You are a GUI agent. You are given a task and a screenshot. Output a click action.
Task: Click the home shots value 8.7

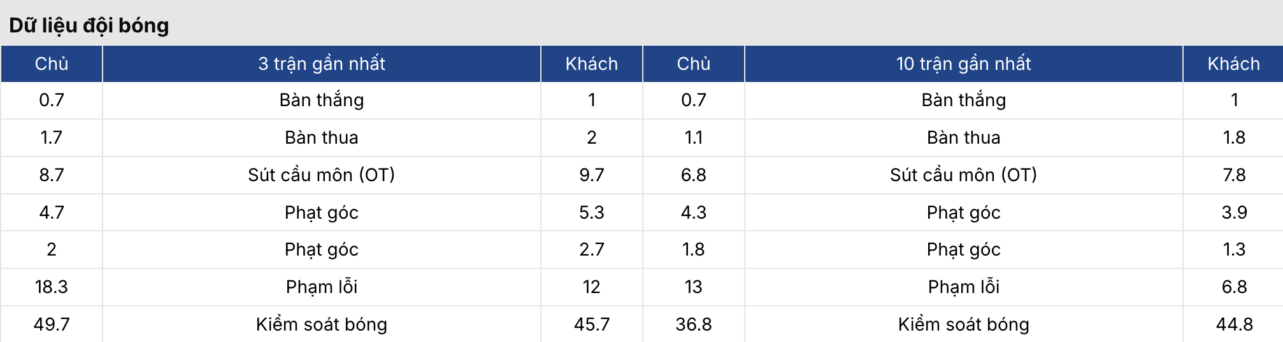52,175
